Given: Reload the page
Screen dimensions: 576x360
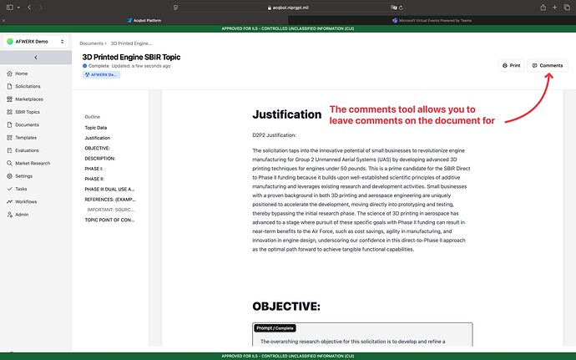Looking at the screenshot, I should tap(401, 8).
